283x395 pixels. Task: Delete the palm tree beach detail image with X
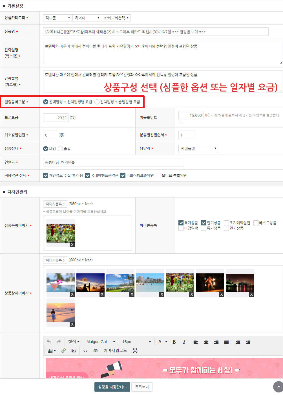tap(132, 294)
